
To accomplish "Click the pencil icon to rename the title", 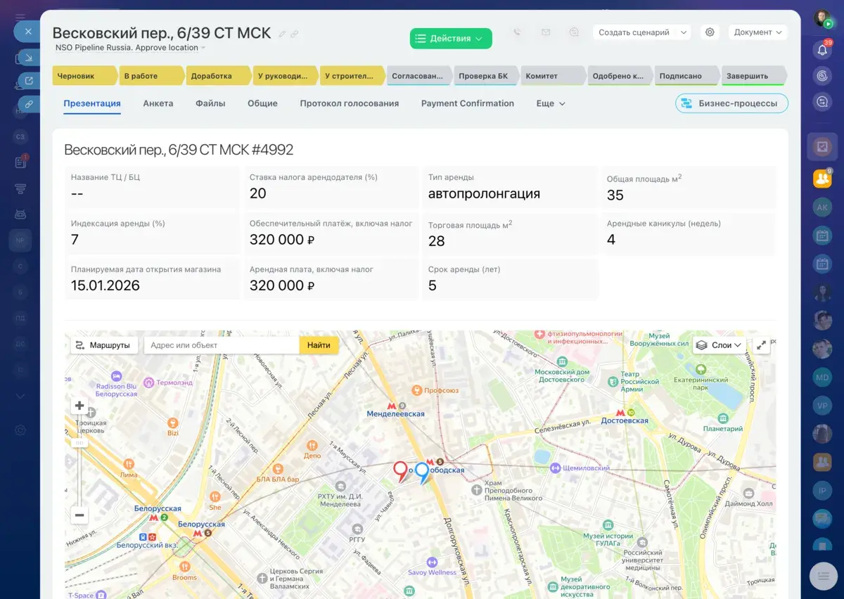I will click(x=282, y=34).
